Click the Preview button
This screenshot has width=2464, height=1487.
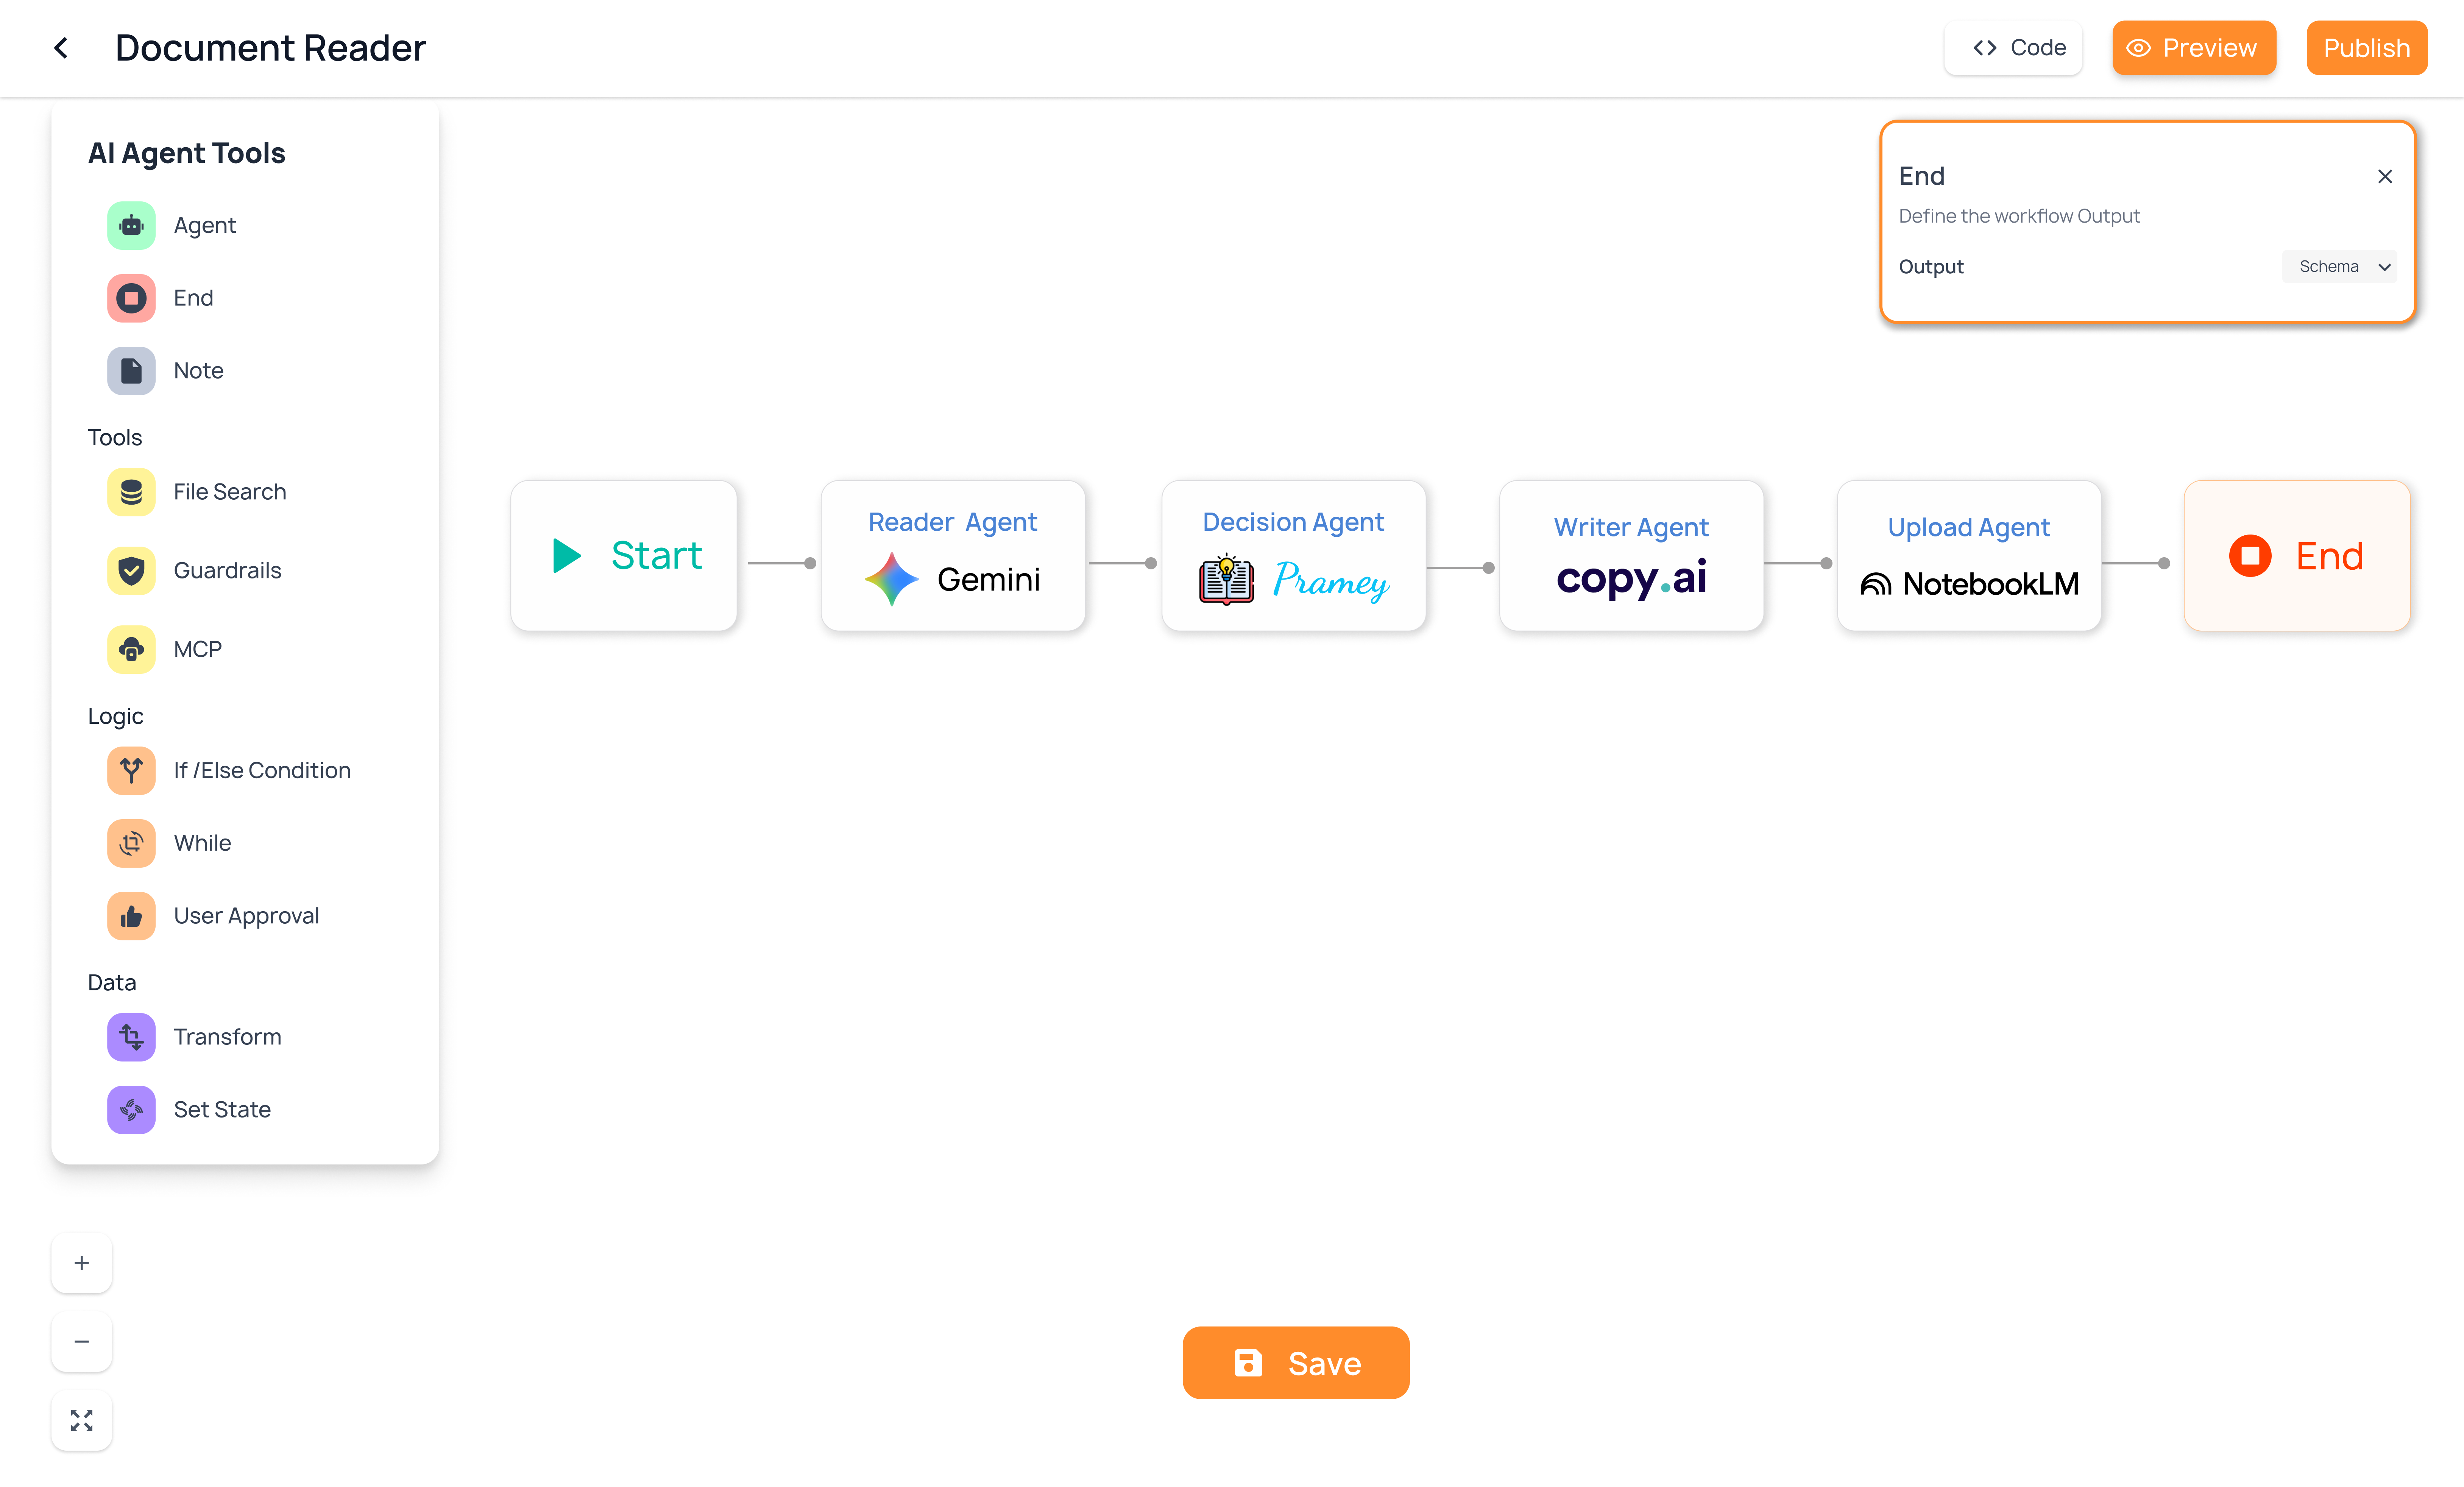[2194, 48]
